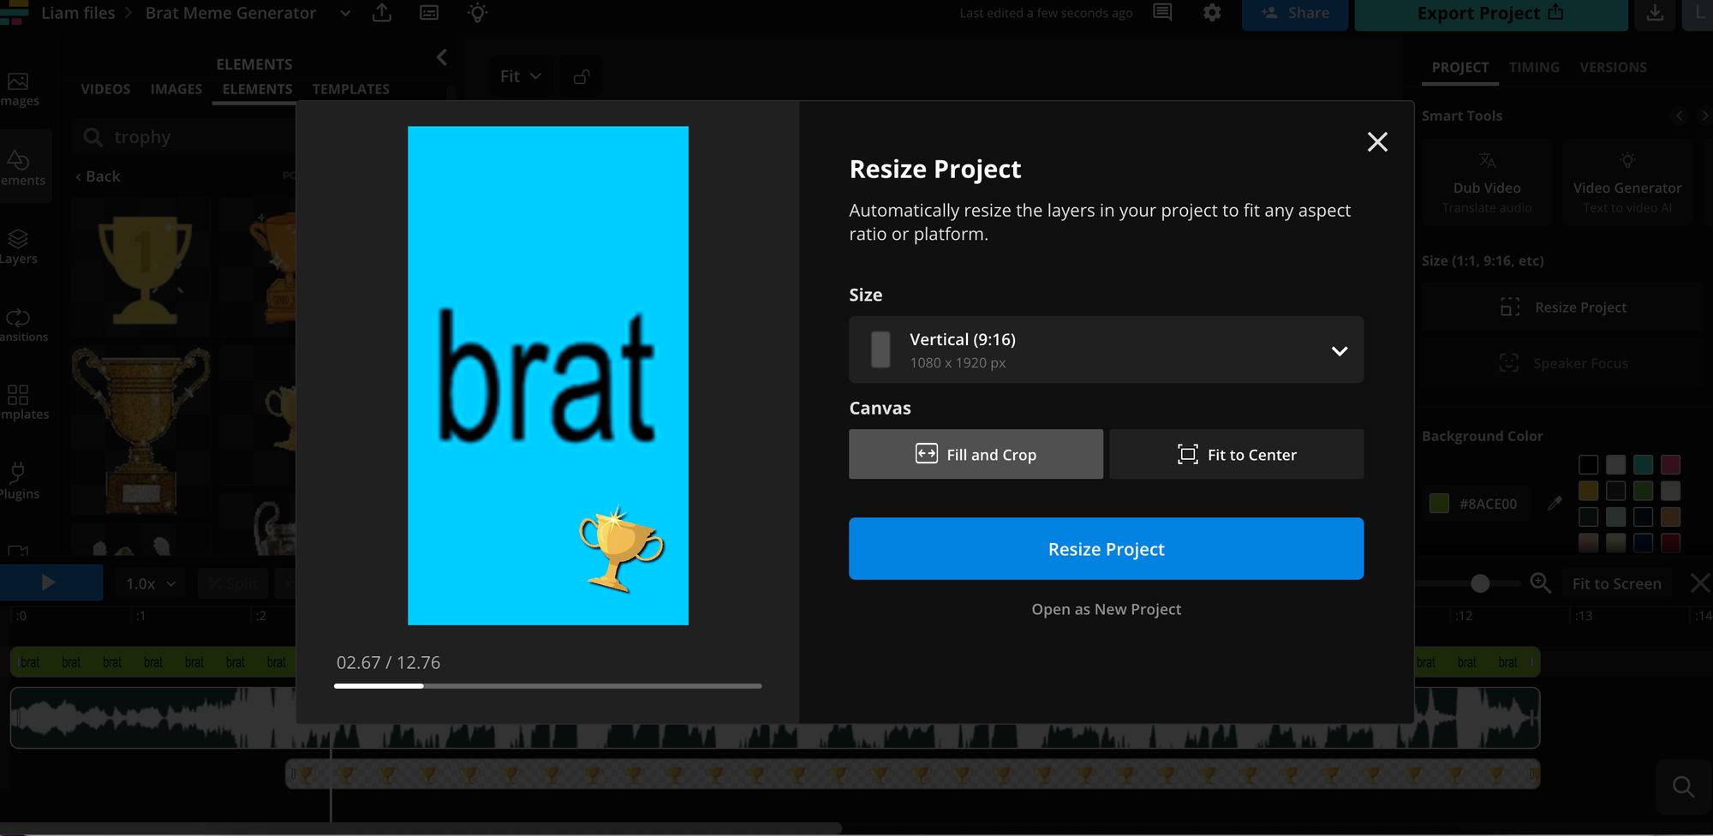This screenshot has width=1713, height=836.
Task: Open the user avatar at top right
Action: click(x=1699, y=13)
